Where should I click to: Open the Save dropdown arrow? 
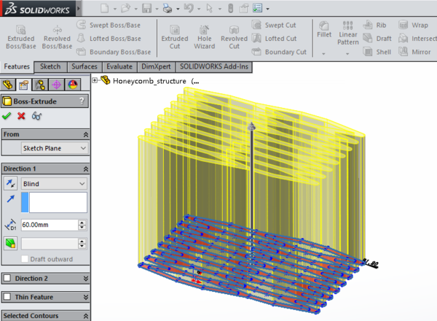click(157, 9)
